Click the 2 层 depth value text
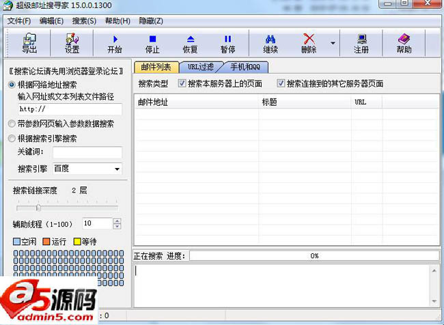The height and width of the screenshot is (325, 444). 79,190
